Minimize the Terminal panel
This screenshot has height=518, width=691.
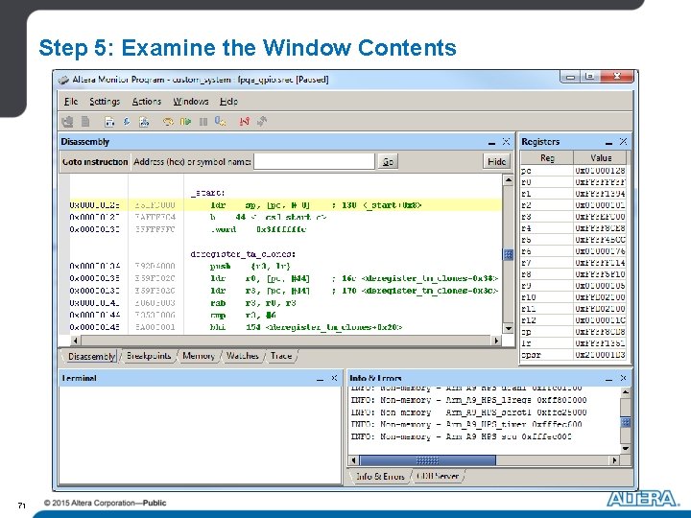pyautogui.click(x=320, y=379)
